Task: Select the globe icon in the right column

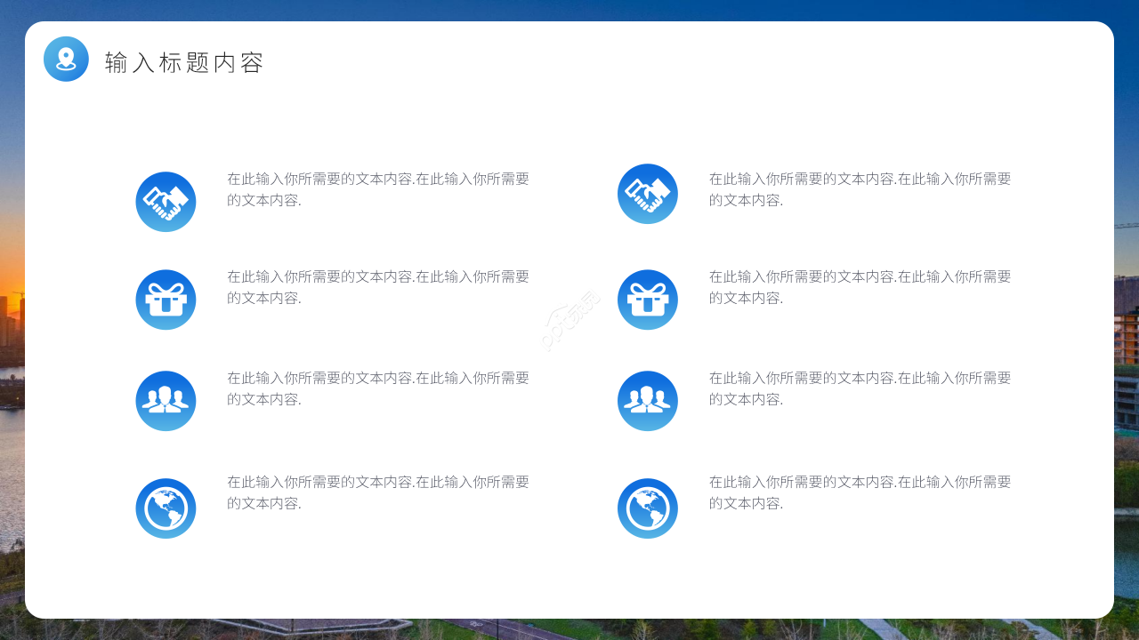Action: pyautogui.click(x=648, y=508)
